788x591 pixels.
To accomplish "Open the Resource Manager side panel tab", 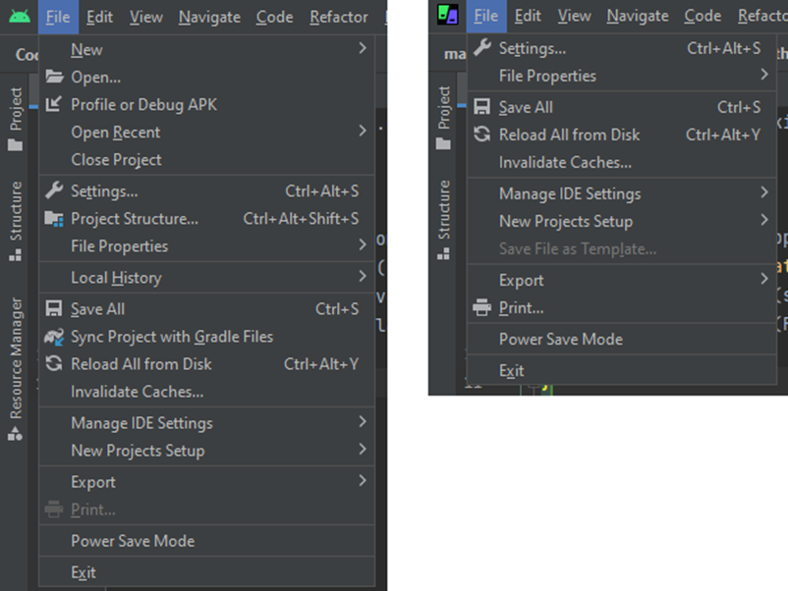I will click(16, 358).
